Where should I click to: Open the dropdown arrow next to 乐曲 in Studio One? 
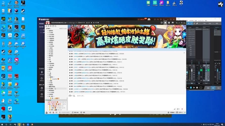click(213, 23)
